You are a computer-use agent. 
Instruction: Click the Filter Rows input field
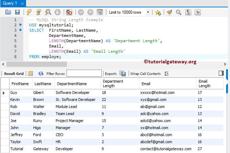pos(84,74)
